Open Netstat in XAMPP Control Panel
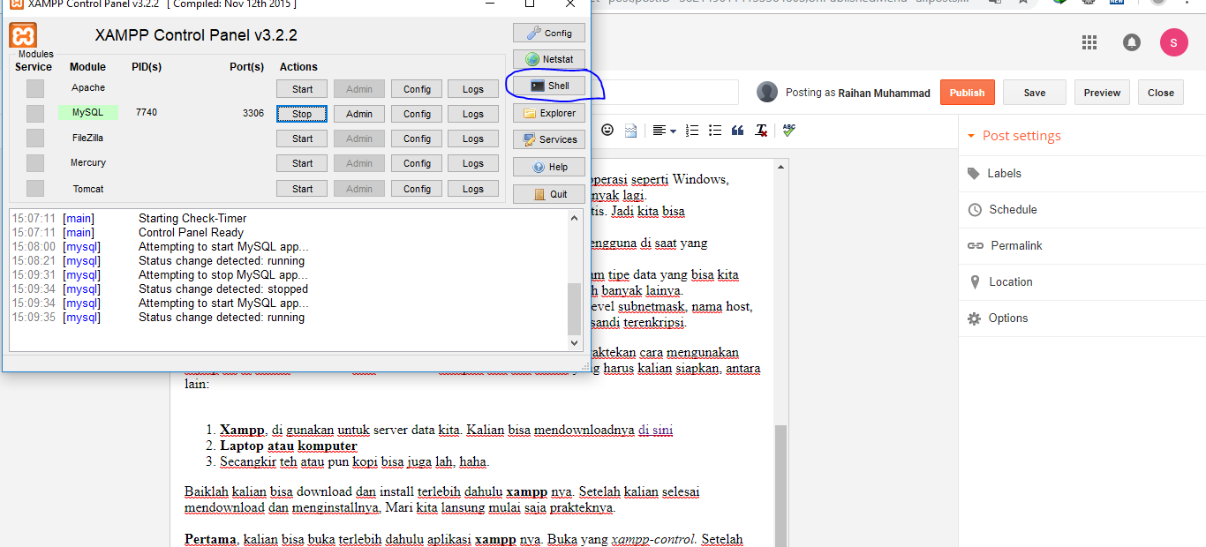 tap(549, 58)
